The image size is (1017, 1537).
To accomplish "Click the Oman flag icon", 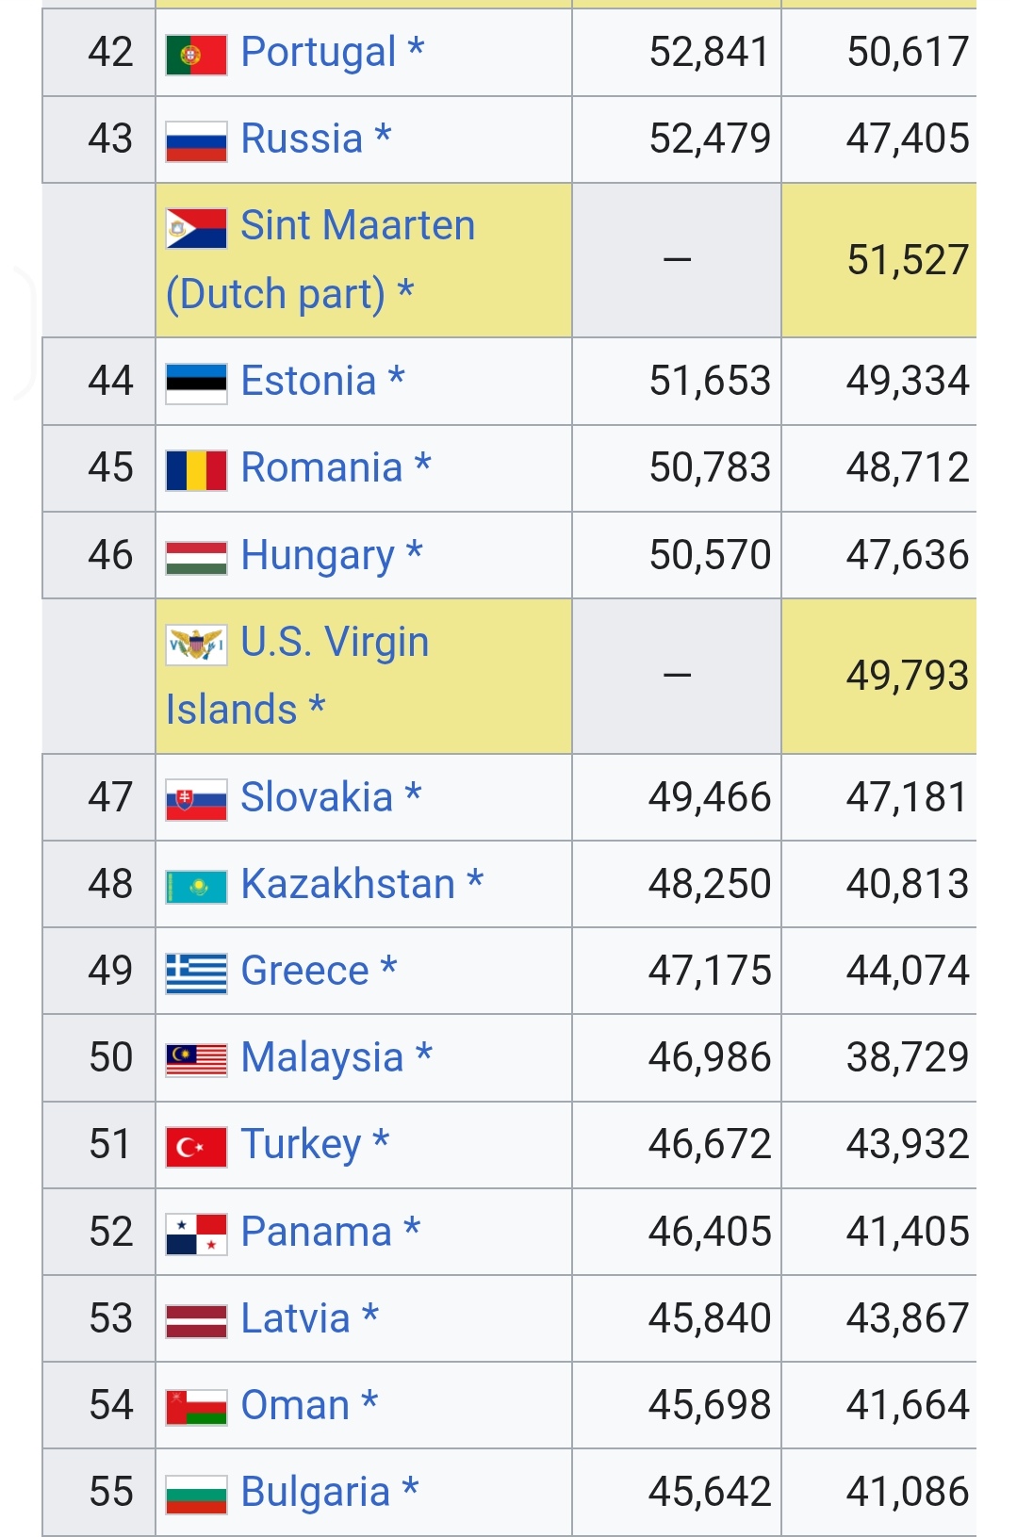I will pos(196,1407).
